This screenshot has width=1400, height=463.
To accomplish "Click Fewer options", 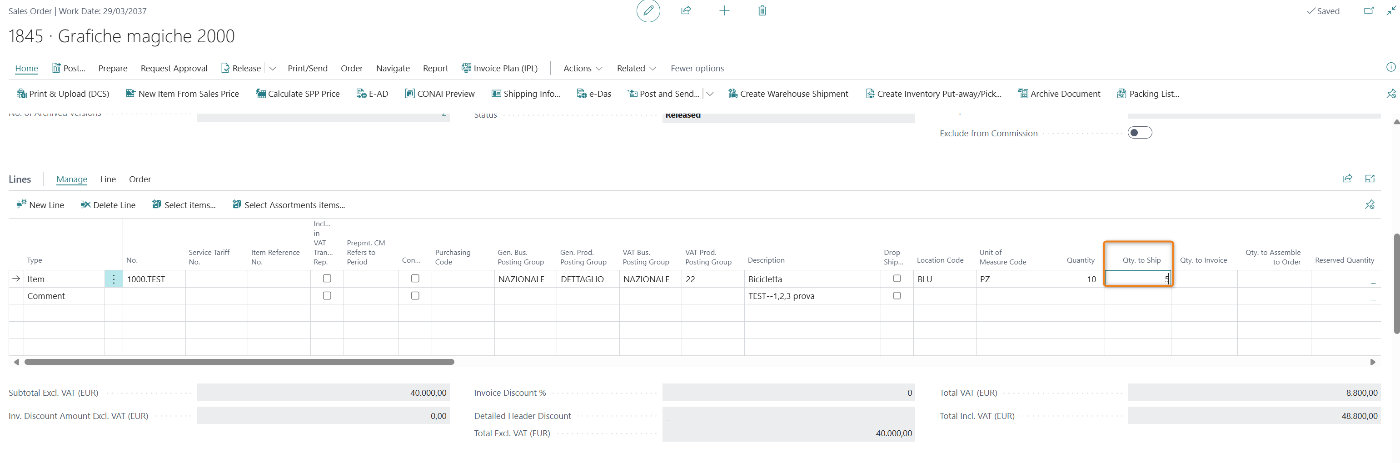I will click(x=697, y=68).
